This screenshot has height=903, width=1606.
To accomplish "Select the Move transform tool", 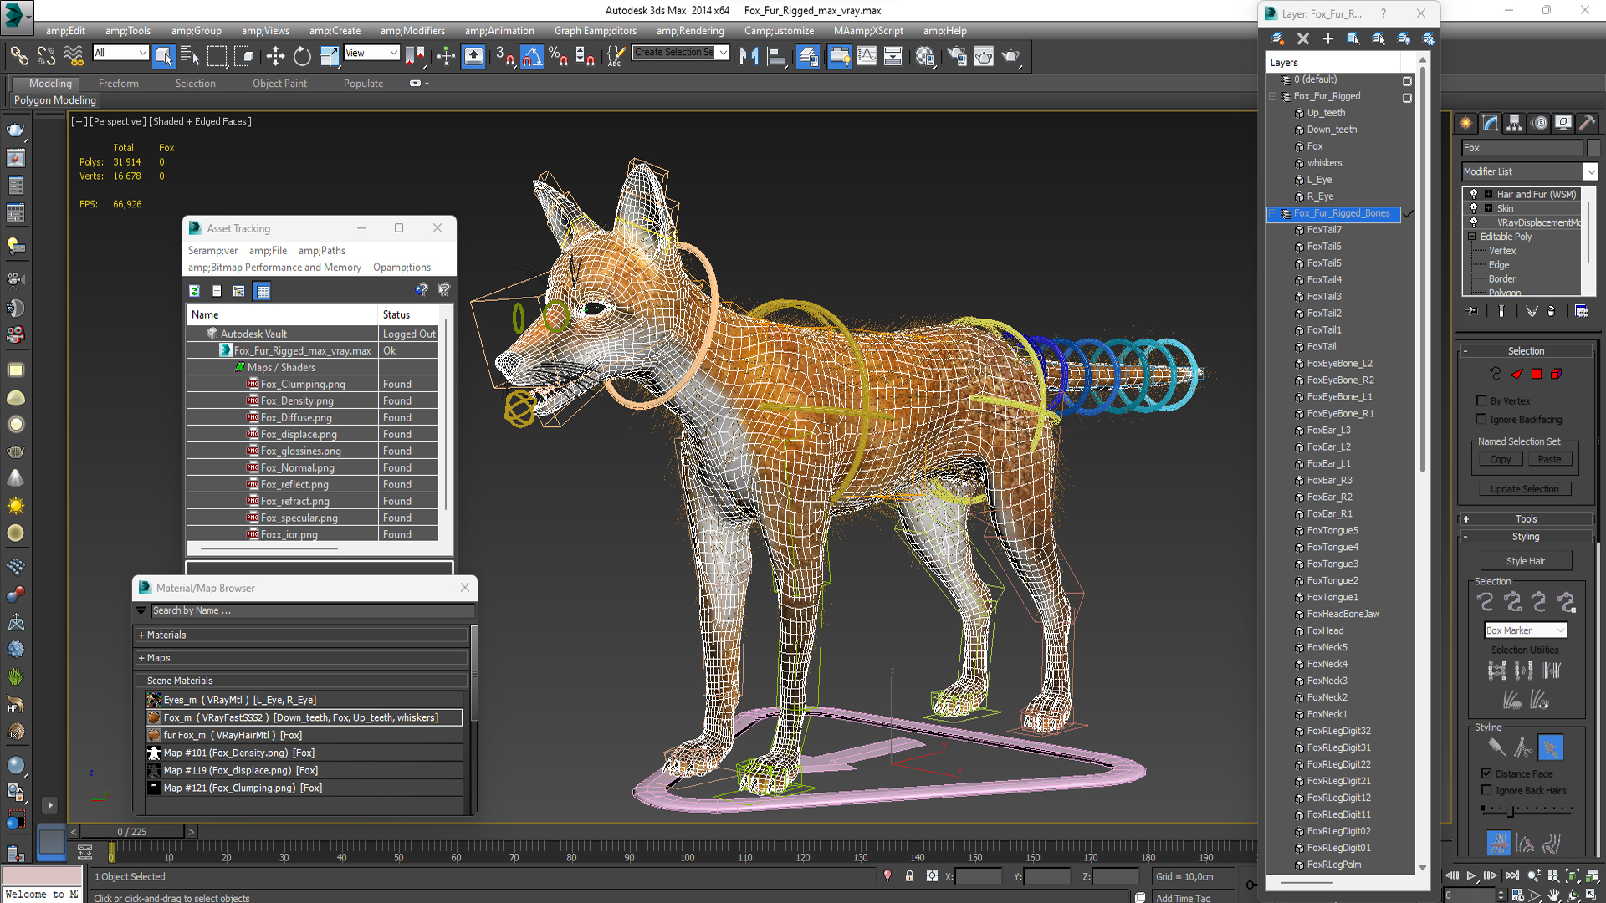I will 275,56.
